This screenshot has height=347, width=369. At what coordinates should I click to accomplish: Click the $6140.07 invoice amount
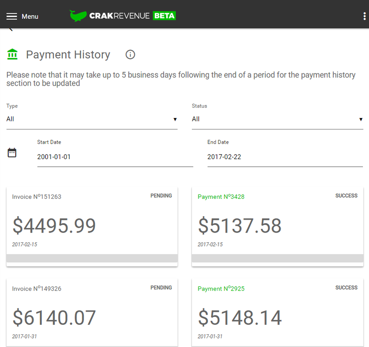pos(54,318)
